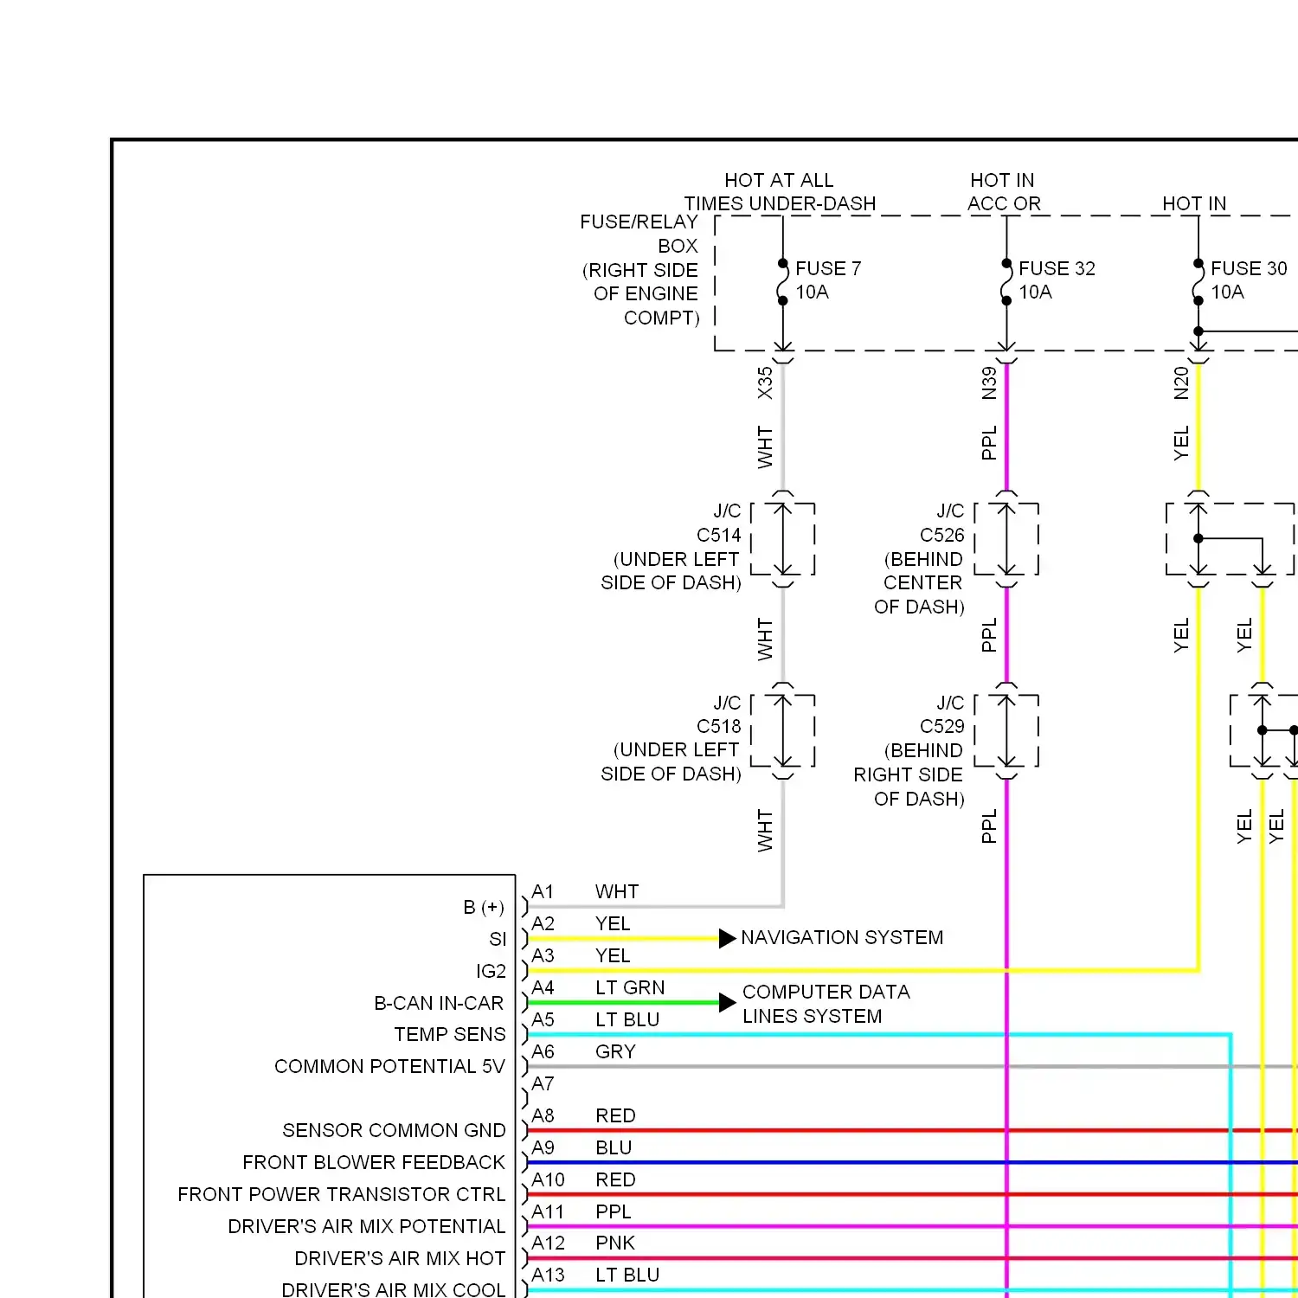Click the arrowhead pointing to COMPUTER DATA LINES
This screenshot has height=1298, width=1298.
pyautogui.click(x=728, y=1003)
